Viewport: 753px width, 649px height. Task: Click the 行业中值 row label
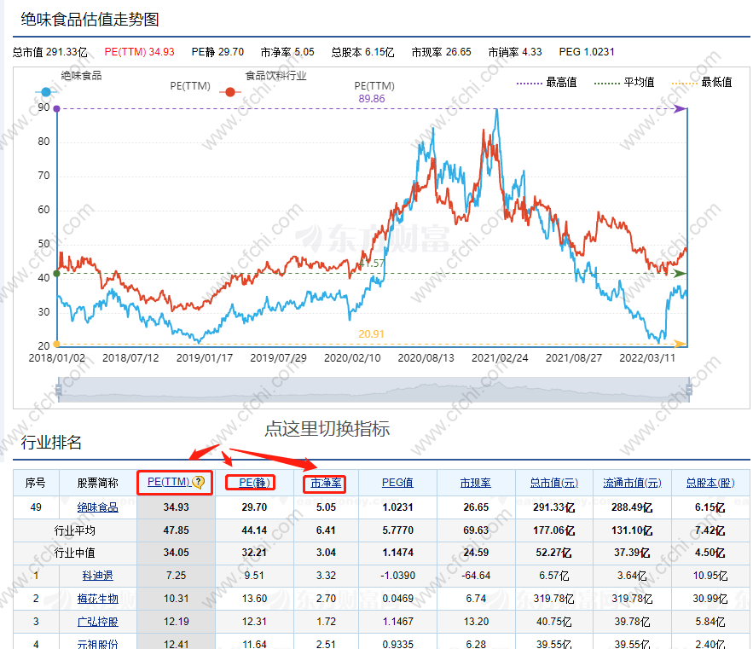click(x=74, y=553)
